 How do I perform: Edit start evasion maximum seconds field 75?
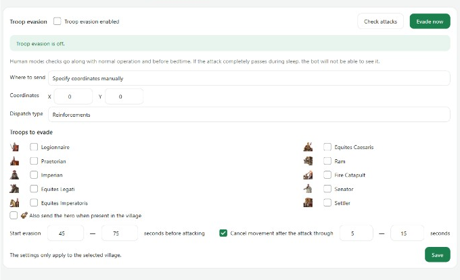[120, 233]
